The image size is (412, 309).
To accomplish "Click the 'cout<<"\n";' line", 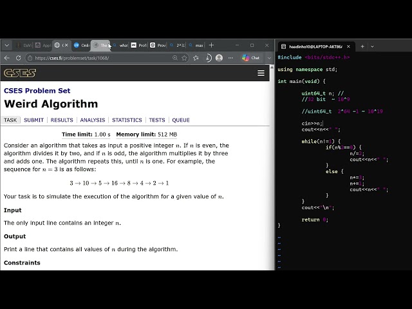I will [x=318, y=208].
